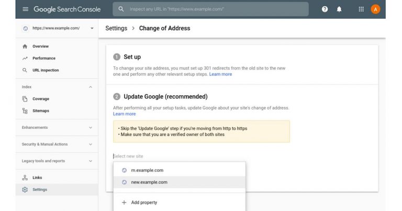Collapse the Index section
402x211 pixels.
pos(91,87)
